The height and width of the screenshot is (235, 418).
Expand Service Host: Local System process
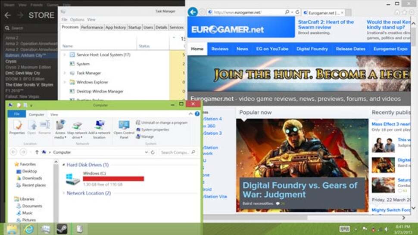click(x=64, y=55)
